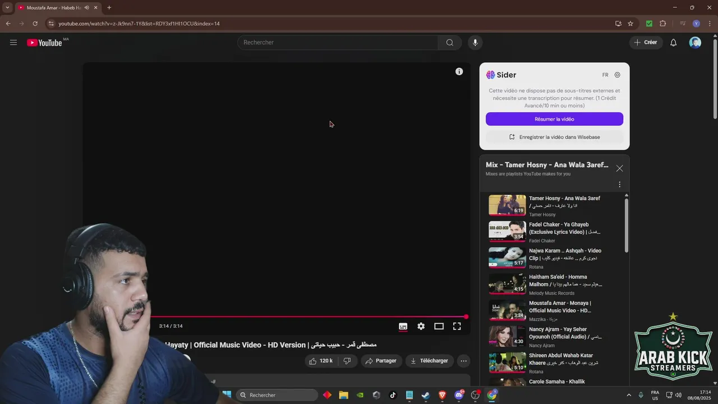Start voice search with the microphone
The image size is (718, 404).
475,43
